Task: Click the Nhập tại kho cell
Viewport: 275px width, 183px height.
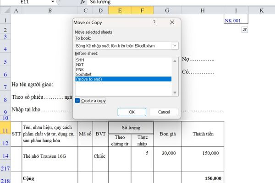Action: click(42, 110)
